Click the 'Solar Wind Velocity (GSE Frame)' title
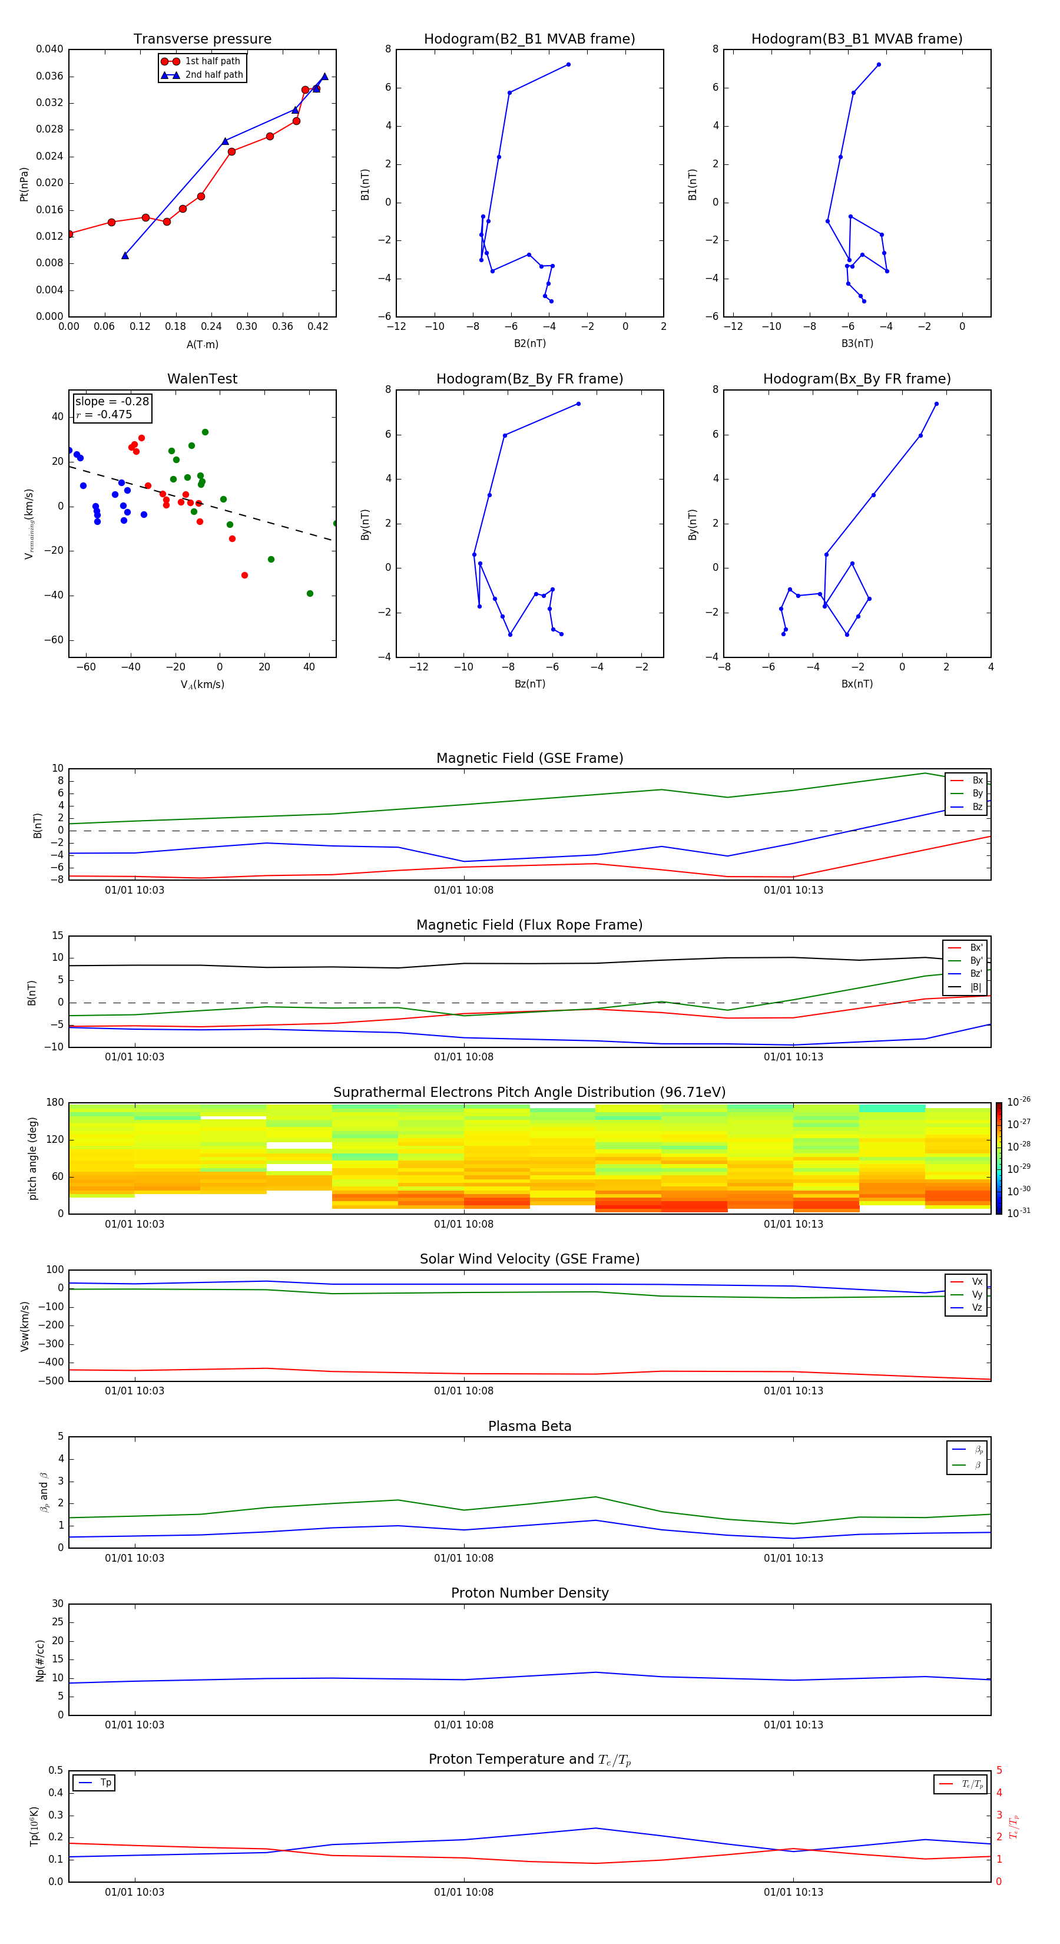This screenshot has height=1944, width=1060. (x=529, y=1259)
